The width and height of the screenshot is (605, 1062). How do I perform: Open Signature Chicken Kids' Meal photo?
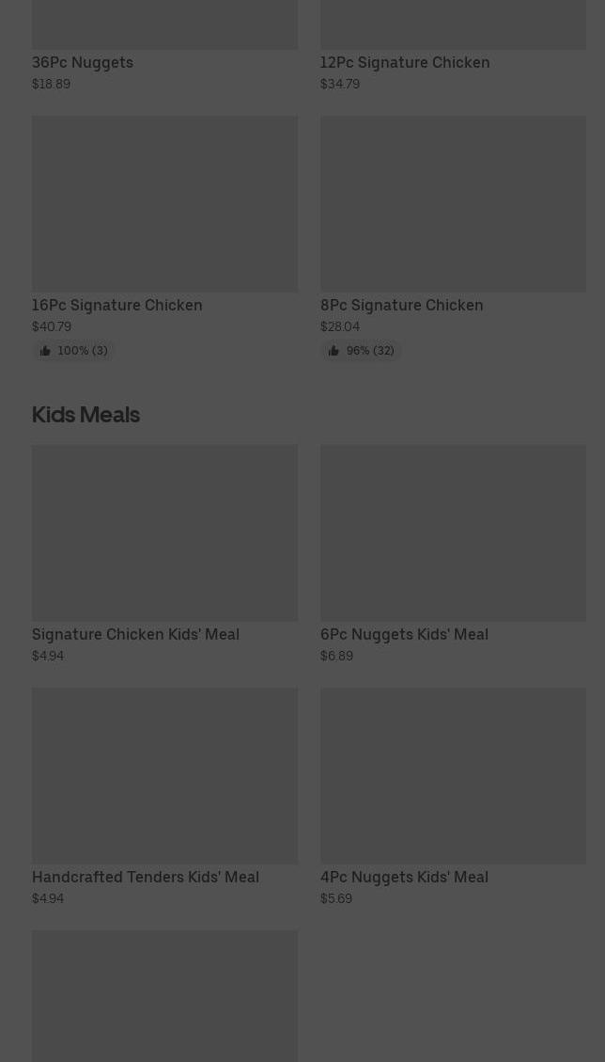tap(164, 532)
